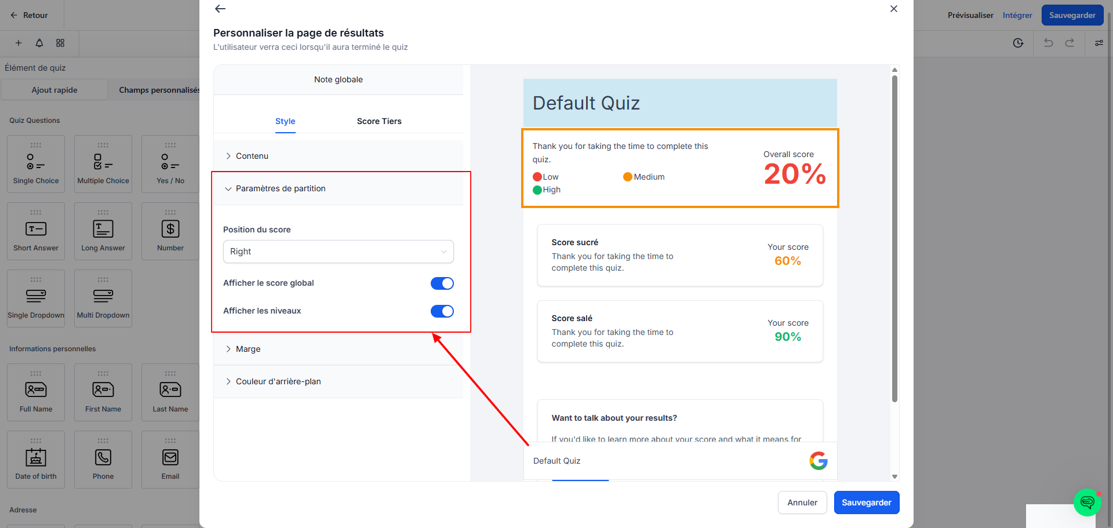
Task: Open the version history clock icon
Action: click(x=1018, y=43)
